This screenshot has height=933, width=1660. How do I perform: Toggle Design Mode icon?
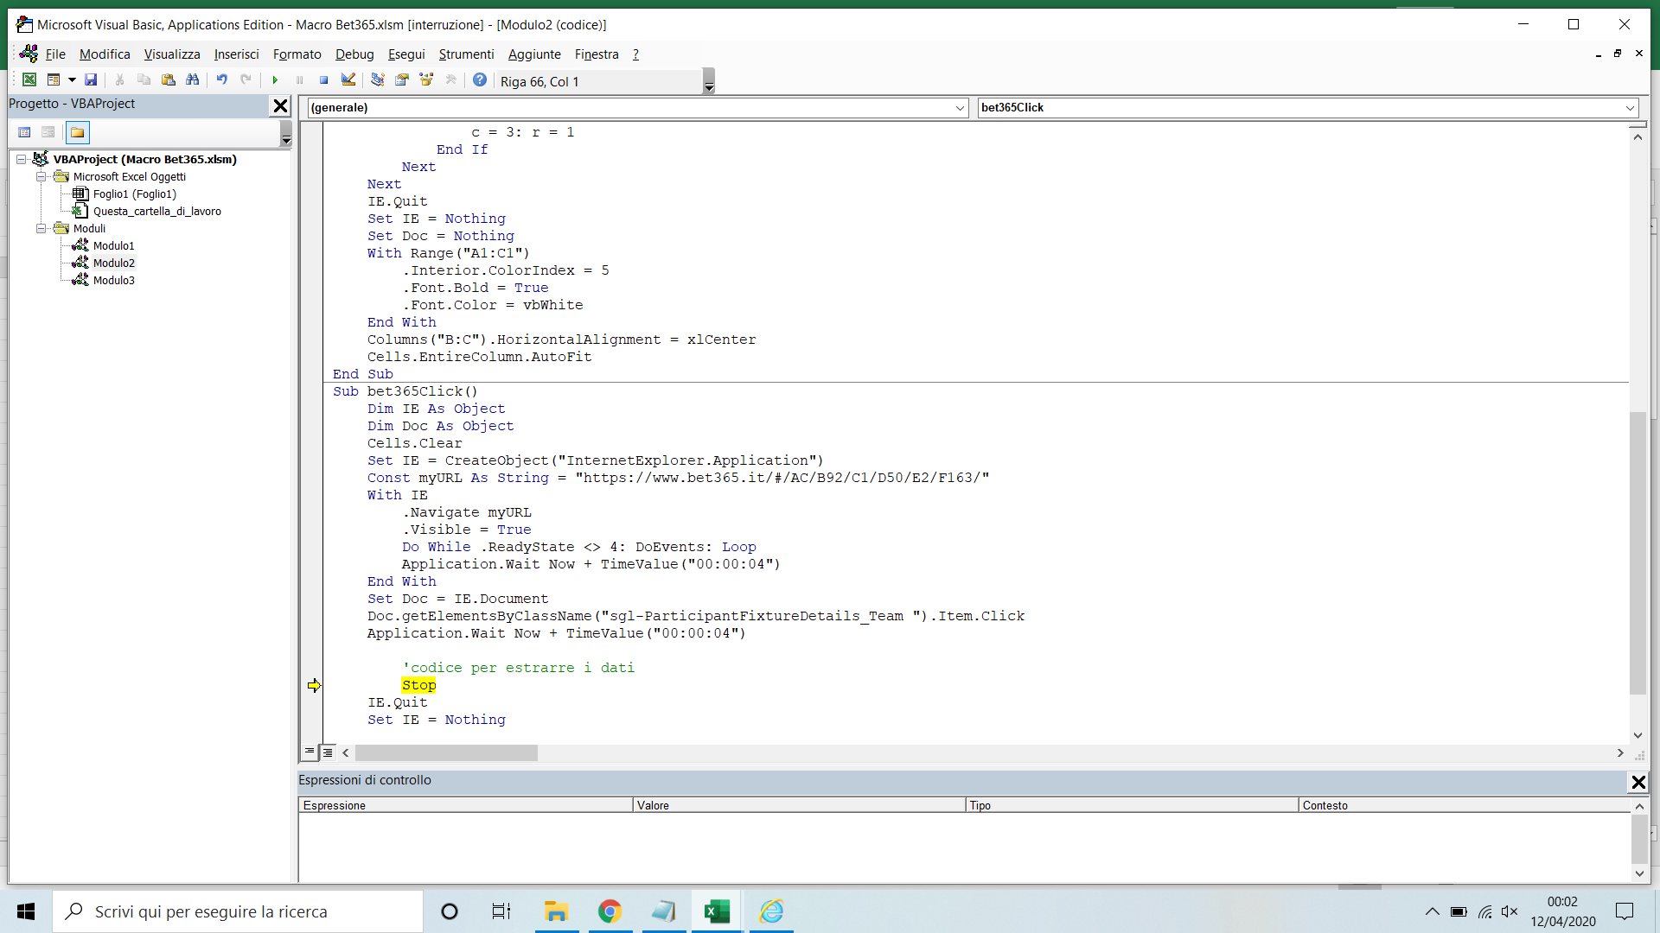[348, 80]
